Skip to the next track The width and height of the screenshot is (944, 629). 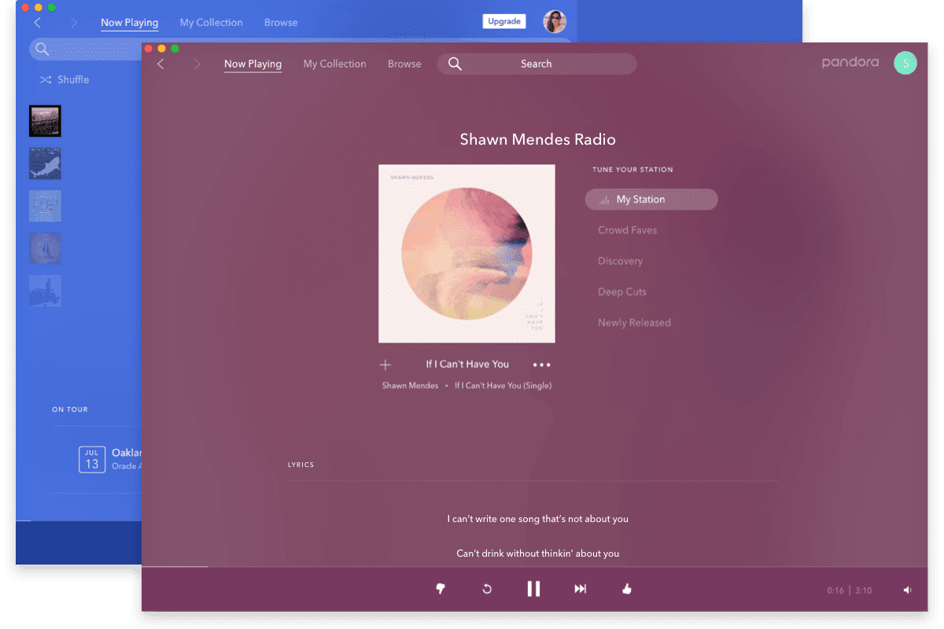coord(581,588)
